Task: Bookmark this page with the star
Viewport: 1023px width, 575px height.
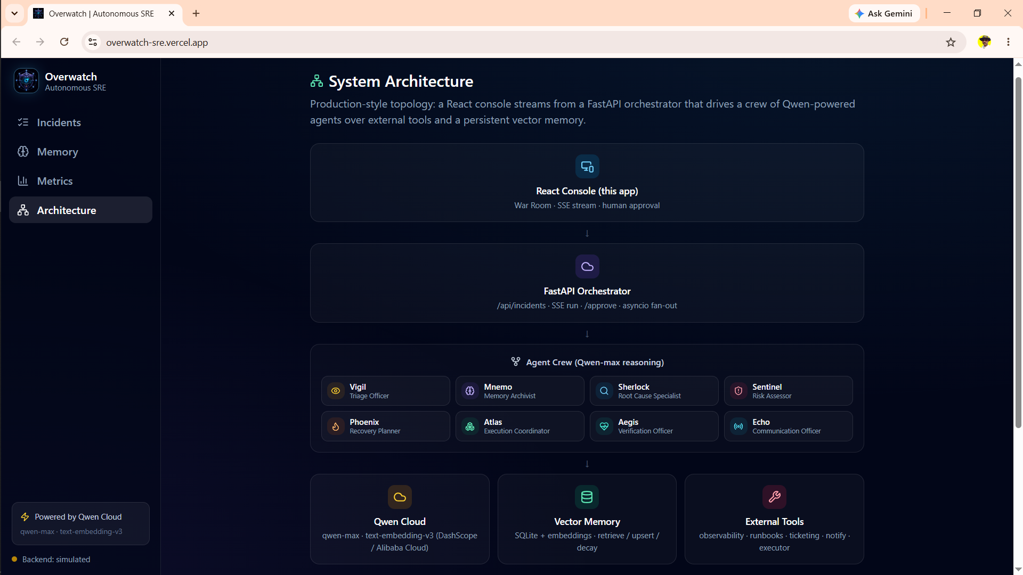Action: [x=951, y=42]
